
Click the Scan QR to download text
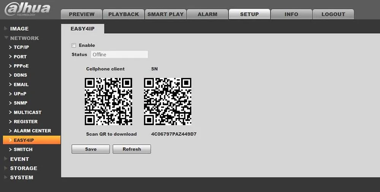111,134
